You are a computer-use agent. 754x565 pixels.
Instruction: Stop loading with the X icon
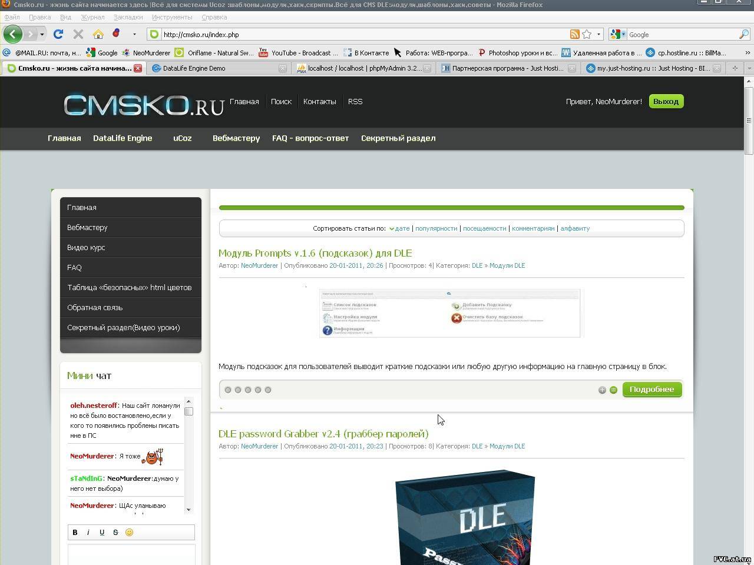click(x=78, y=34)
